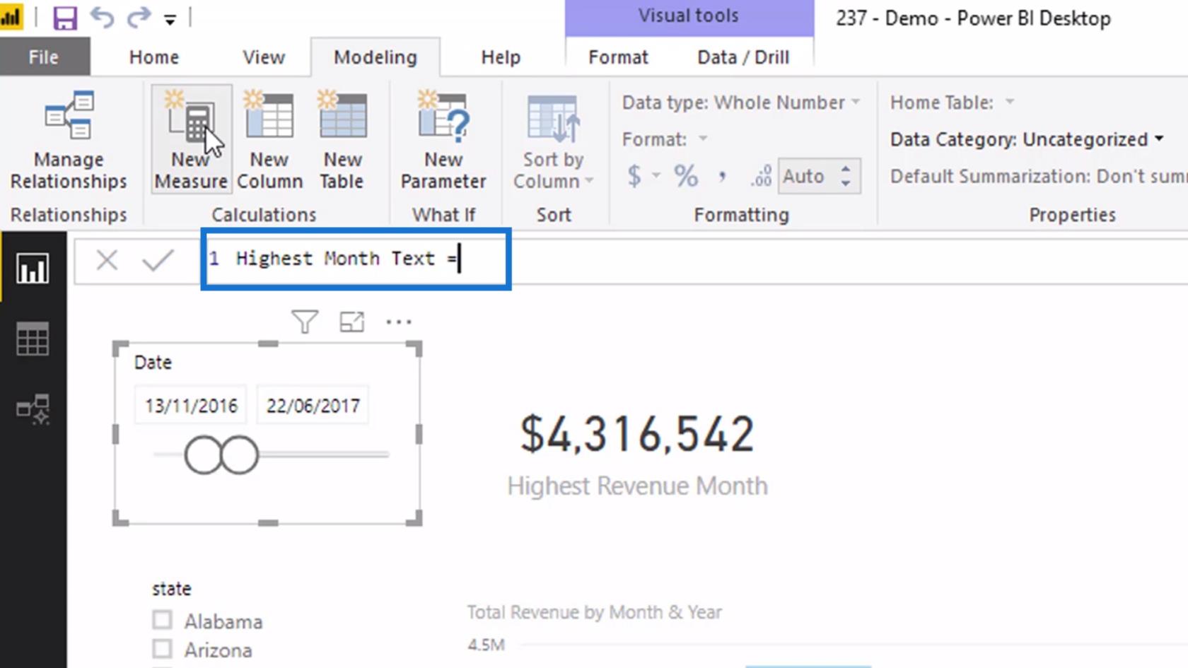The width and height of the screenshot is (1188, 668).
Task: Click the Date slicer title
Action: [x=153, y=363]
